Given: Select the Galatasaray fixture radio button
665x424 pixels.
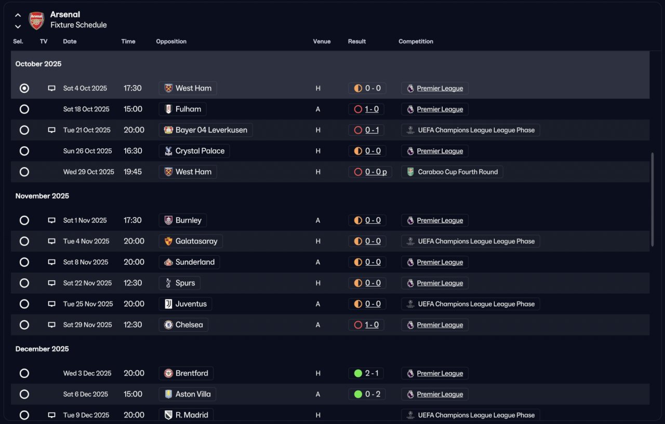Looking at the screenshot, I should point(24,241).
